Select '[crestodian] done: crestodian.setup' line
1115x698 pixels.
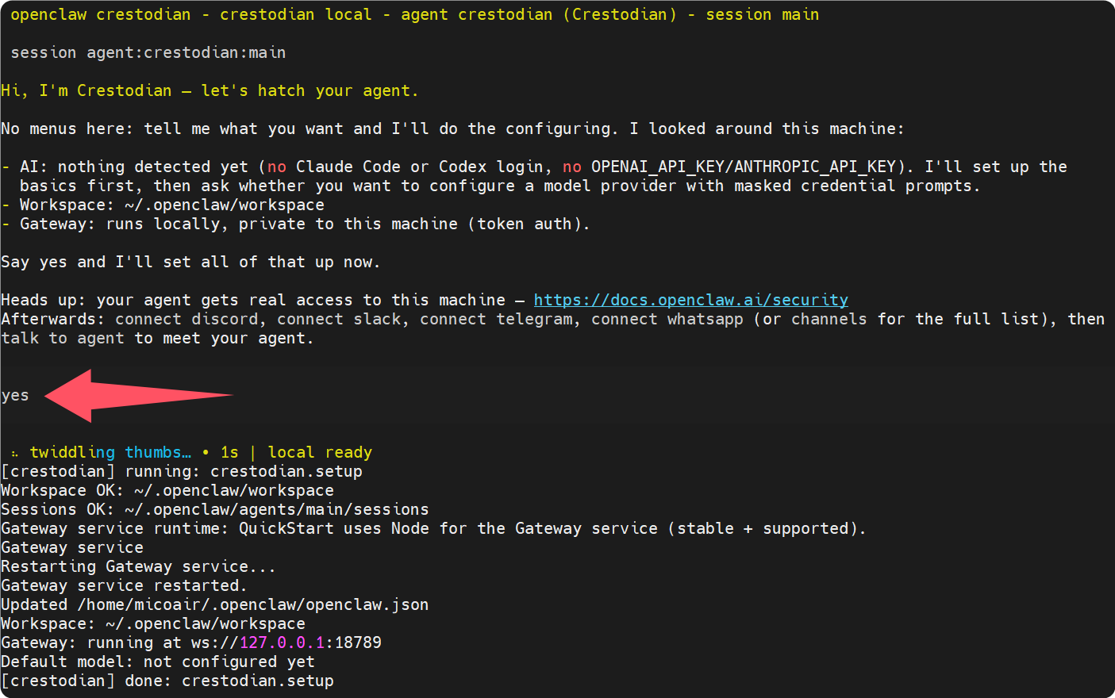[x=167, y=681]
